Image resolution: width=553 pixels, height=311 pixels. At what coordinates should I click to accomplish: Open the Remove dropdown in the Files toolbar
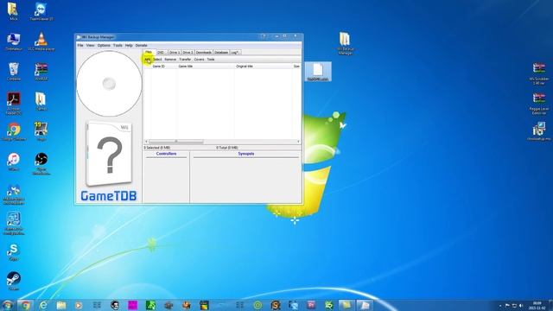[x=170, y=60]
